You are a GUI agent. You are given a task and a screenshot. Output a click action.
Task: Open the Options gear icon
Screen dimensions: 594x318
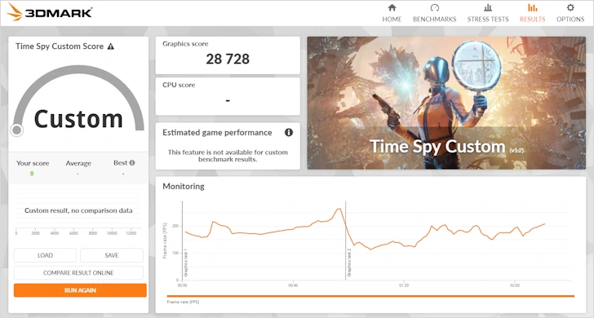(x=570, y=7)
